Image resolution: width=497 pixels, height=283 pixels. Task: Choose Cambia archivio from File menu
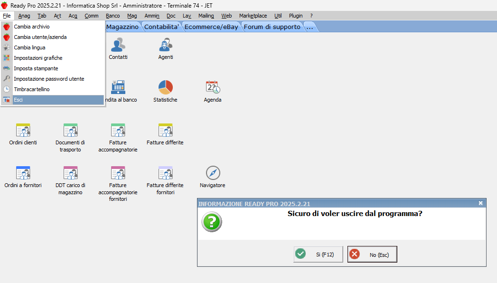53,27
